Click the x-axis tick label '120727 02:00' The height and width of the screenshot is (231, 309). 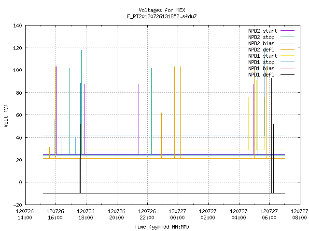tap(208, 215)
